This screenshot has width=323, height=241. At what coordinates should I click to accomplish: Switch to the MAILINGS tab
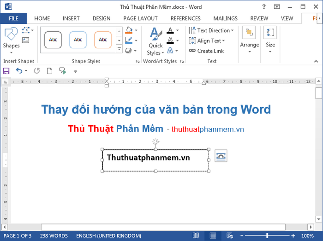(x=225, y=18)
